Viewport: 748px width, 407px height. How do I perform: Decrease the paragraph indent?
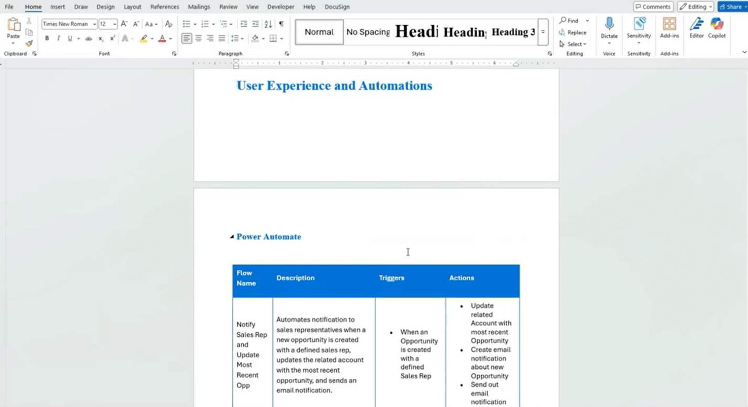(x=244, y=24)
